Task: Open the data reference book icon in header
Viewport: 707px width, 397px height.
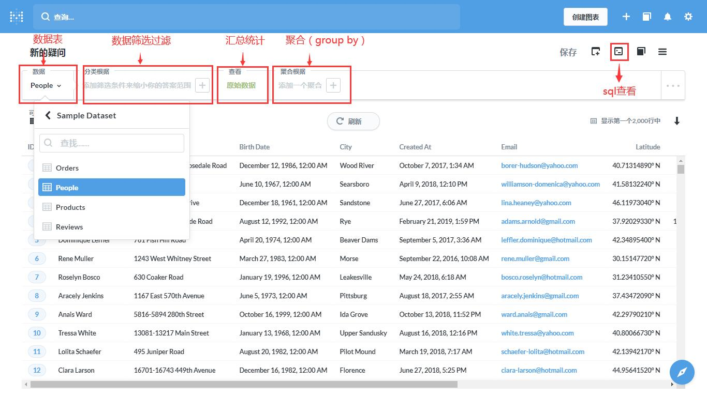Action: click(x=646, y=17)
